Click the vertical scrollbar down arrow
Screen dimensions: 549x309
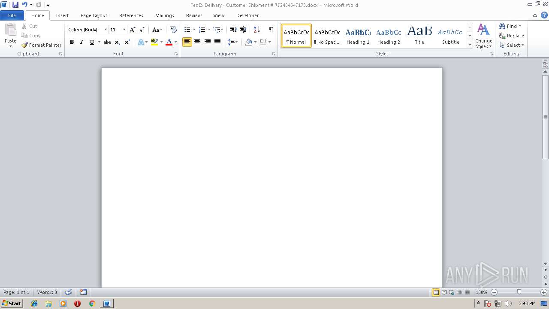pos(546,264)
